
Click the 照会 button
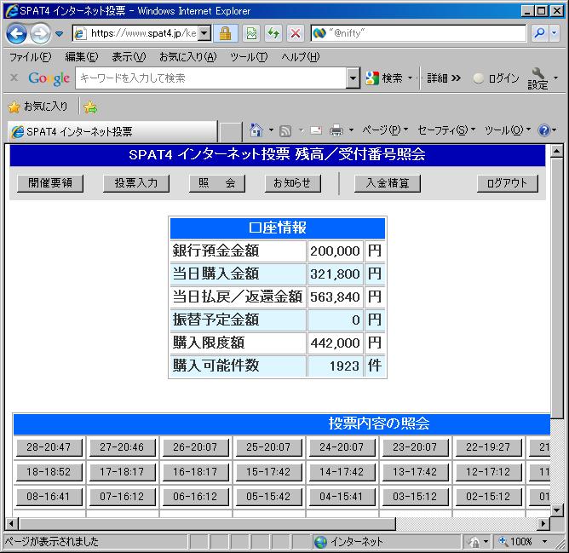(217, 183)
